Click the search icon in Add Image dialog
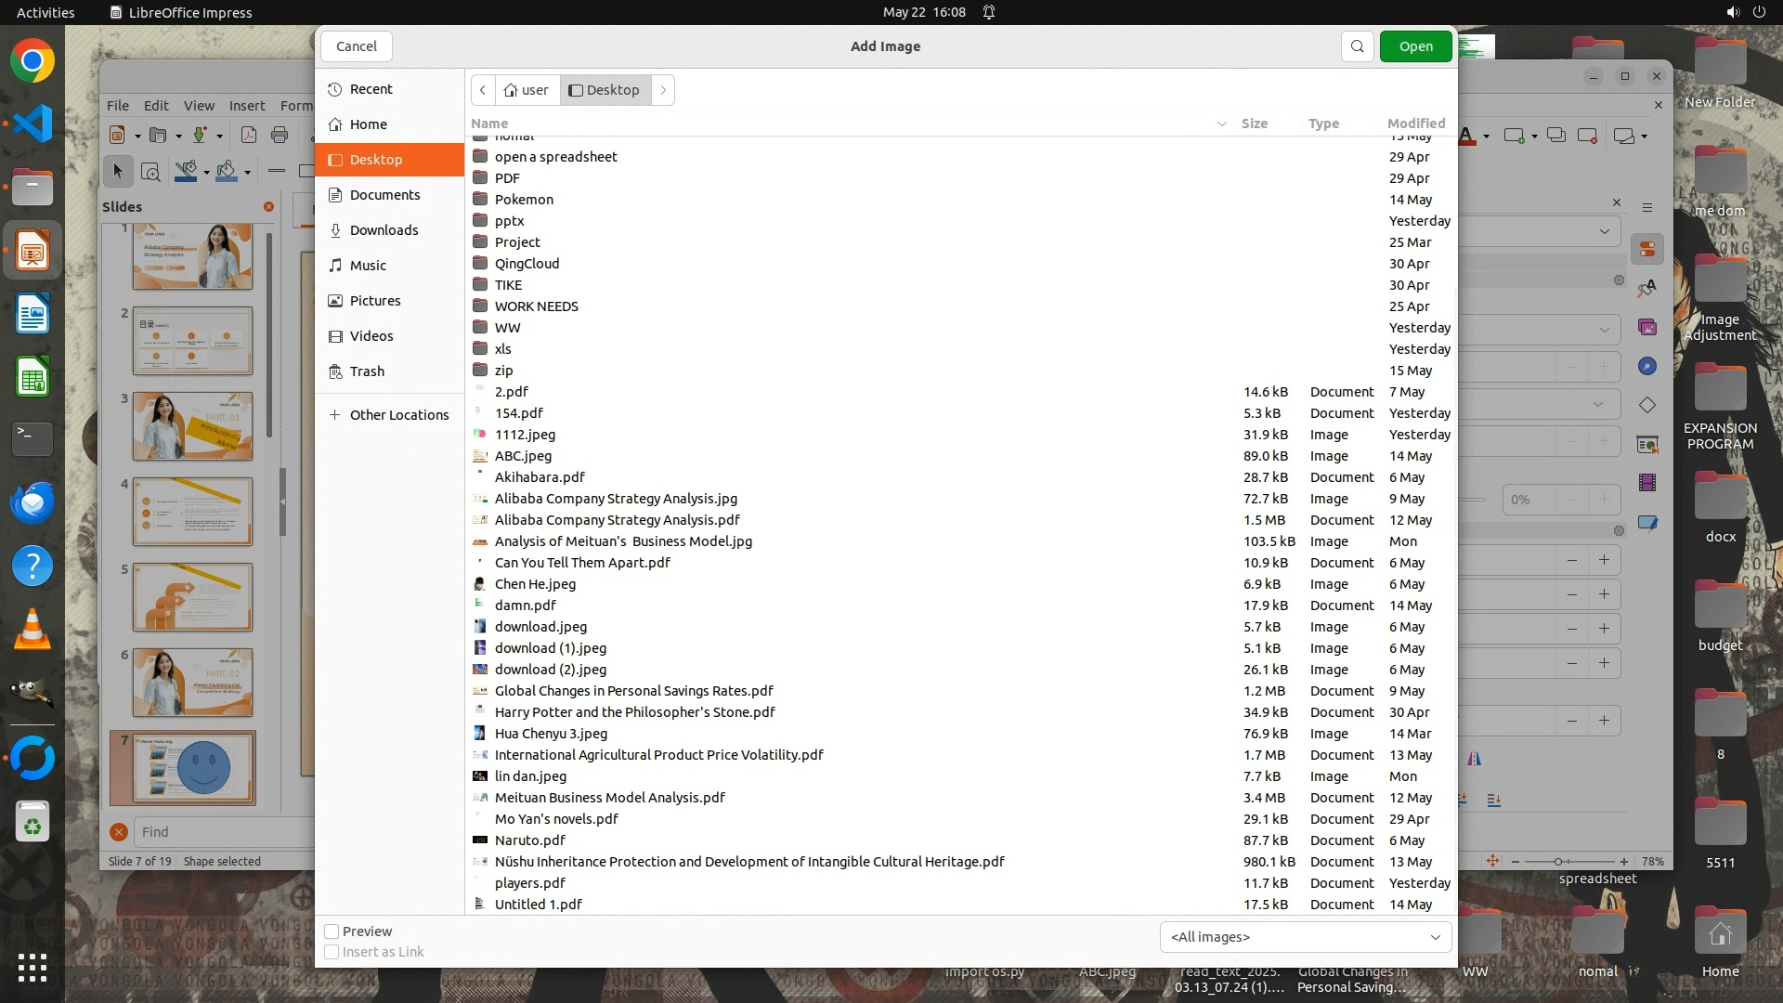This screenshot has width=1783, height=1003. click(x=1357, y=46)
